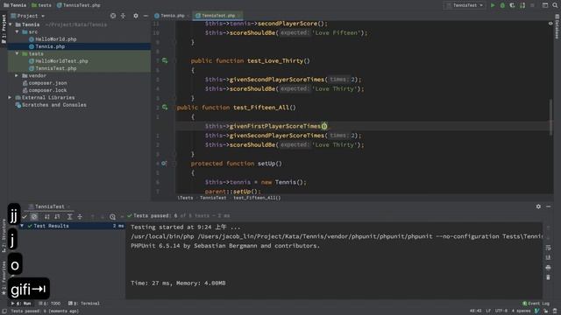Click the editor vertical scrollbar

point(551,117)
